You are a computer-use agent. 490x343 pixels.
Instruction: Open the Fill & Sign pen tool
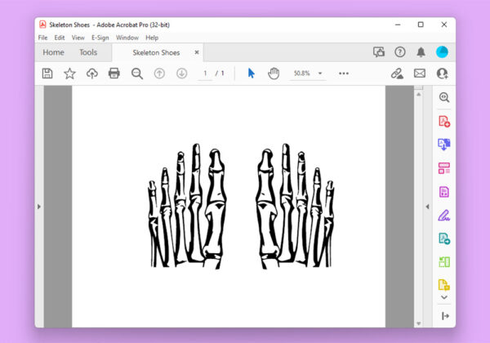point(444,216)
